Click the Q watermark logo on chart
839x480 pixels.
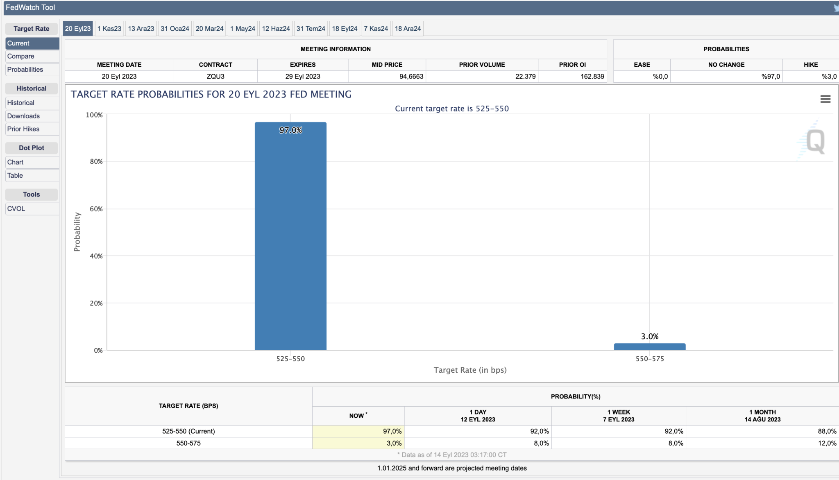pyautogui.click(x=815, y=141)
